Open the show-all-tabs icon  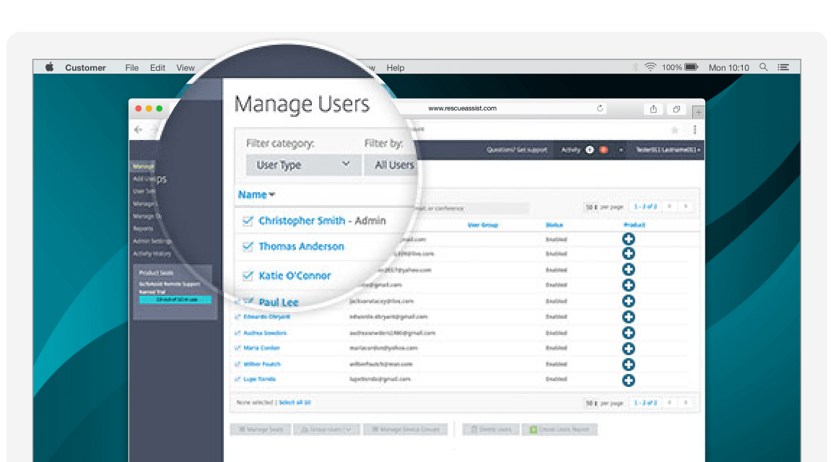click(x=676, y=109)
